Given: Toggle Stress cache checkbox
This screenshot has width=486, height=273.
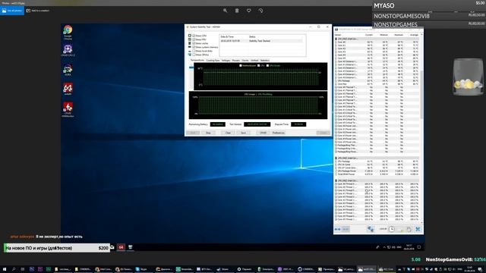Looking at the screenshot, I should [x=194, y=43].
